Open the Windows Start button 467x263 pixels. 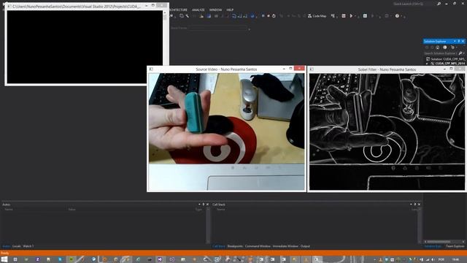click(x=4, y=259)
